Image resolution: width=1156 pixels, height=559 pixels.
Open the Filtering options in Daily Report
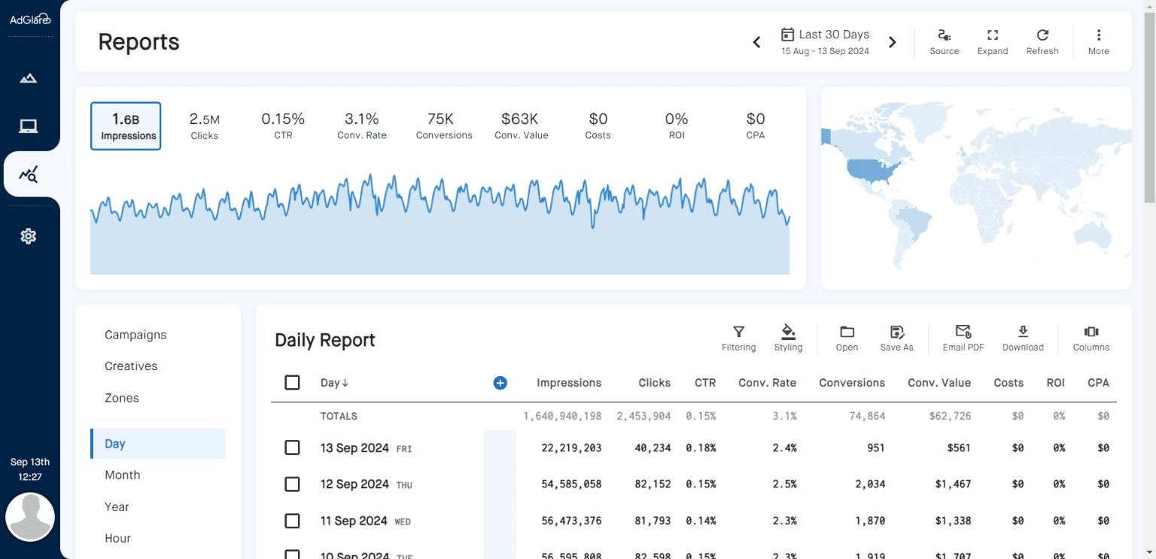(x=738, y=337)
